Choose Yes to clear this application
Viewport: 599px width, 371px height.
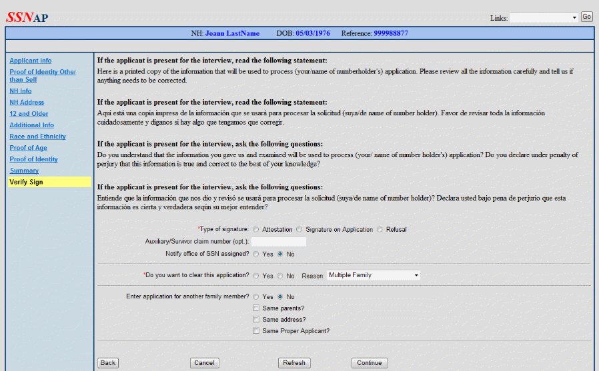pos(256,276)
